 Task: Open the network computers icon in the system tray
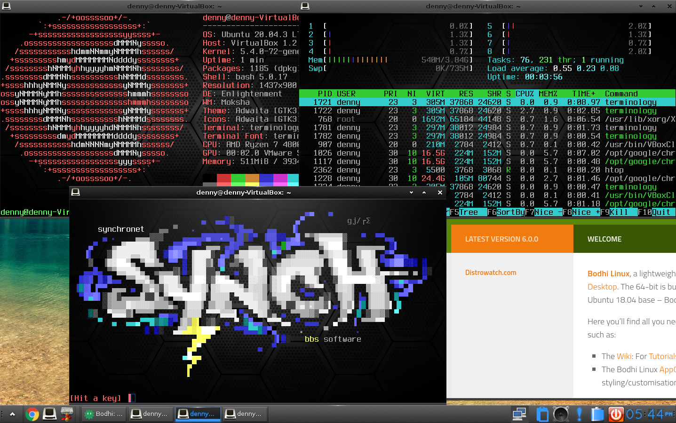coord(519,414)
